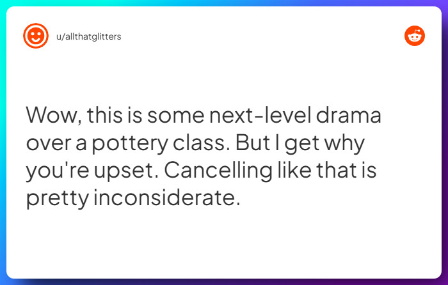Click the orange smiley avatar icon
The height and width of the screenshot is (285, 448).
(36, 36)
